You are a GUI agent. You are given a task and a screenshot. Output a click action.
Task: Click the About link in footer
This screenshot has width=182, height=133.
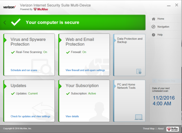[161, 129]
